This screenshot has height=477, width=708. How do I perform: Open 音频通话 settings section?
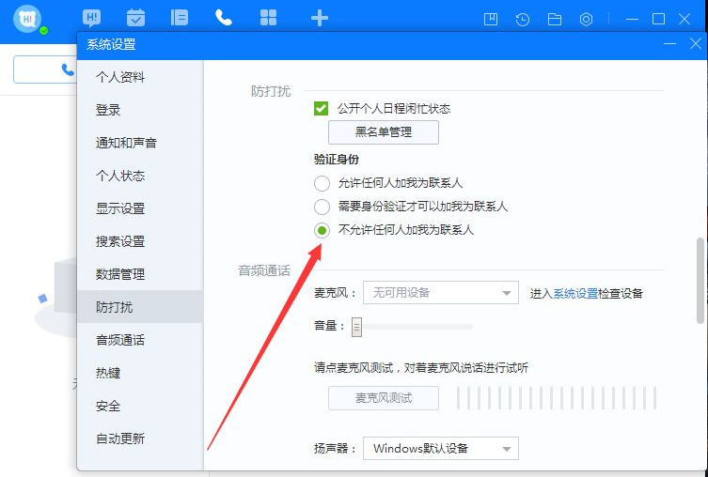(140, 340)
